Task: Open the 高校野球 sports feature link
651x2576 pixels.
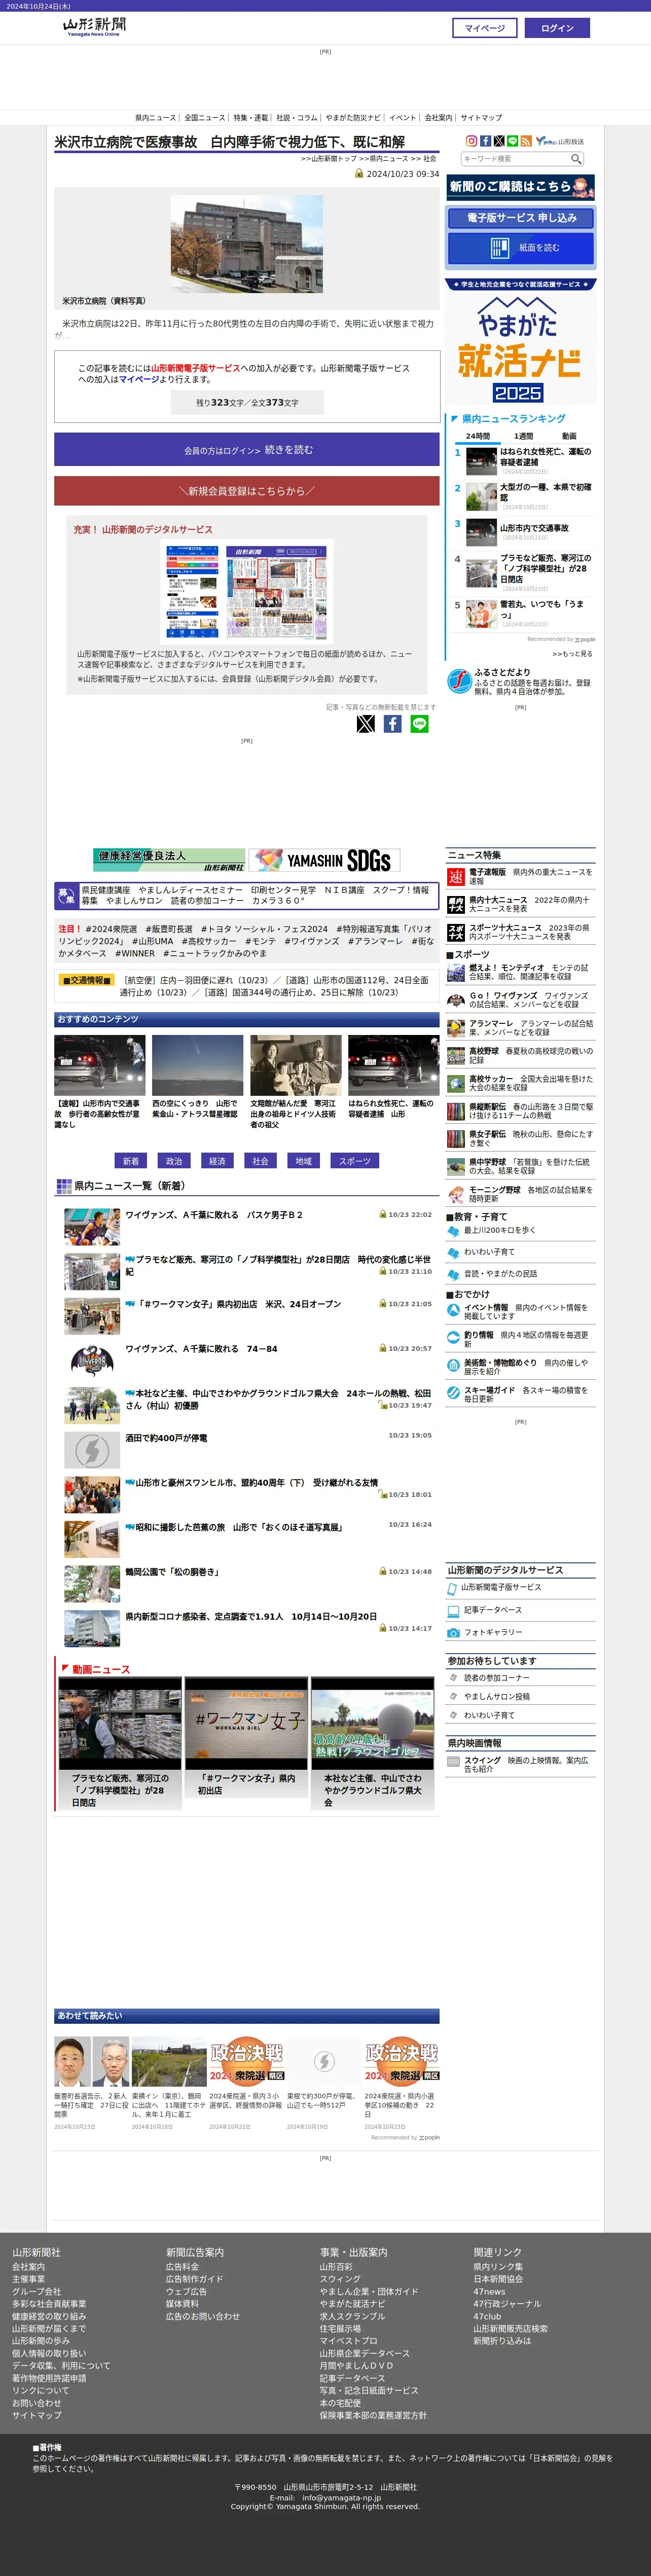Action: pos(484,1051)
